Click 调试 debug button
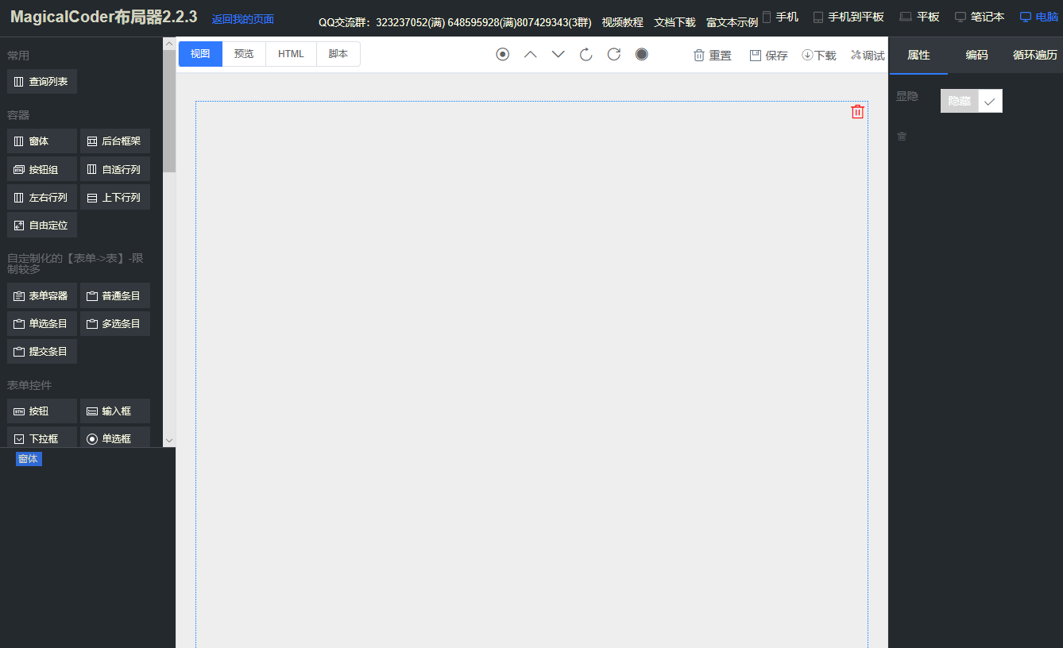Screen dimensions: 1063x648 click(868, 55)
